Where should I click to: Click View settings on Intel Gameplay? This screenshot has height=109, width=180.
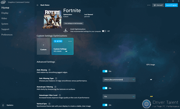click(x=74, y=23)
